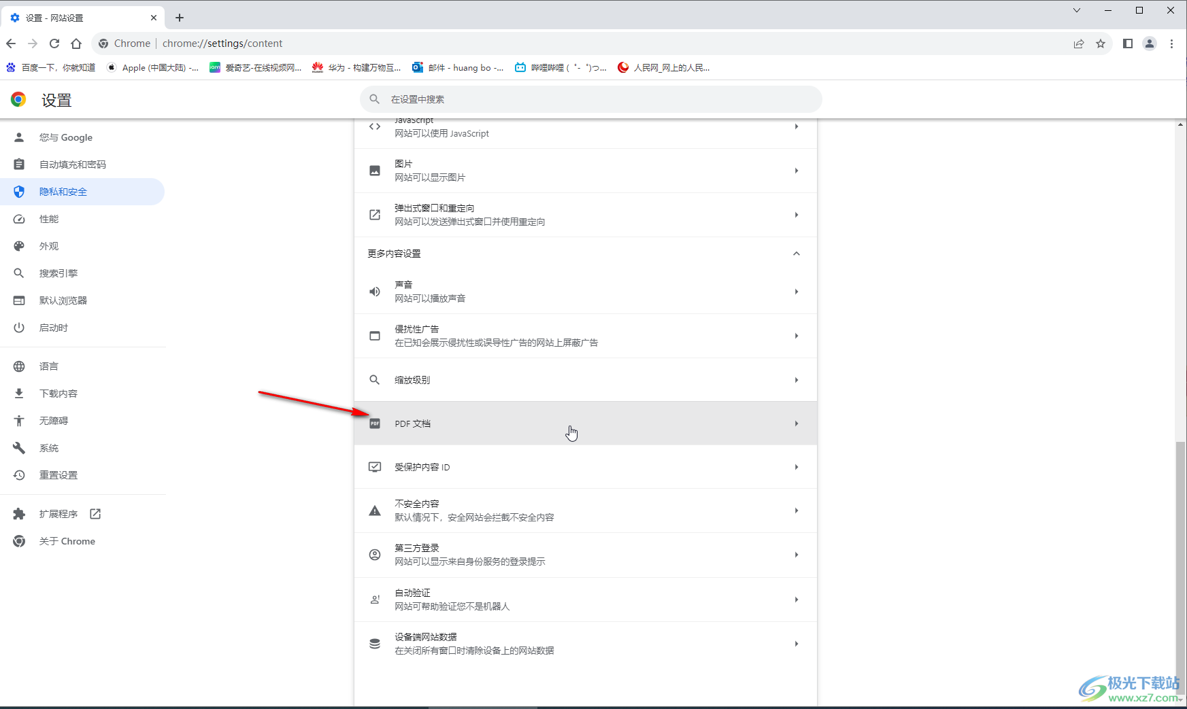The height and width of the screenshot is (709, 1187).
Task: Click the 图片 image icon
Action: 375,171
